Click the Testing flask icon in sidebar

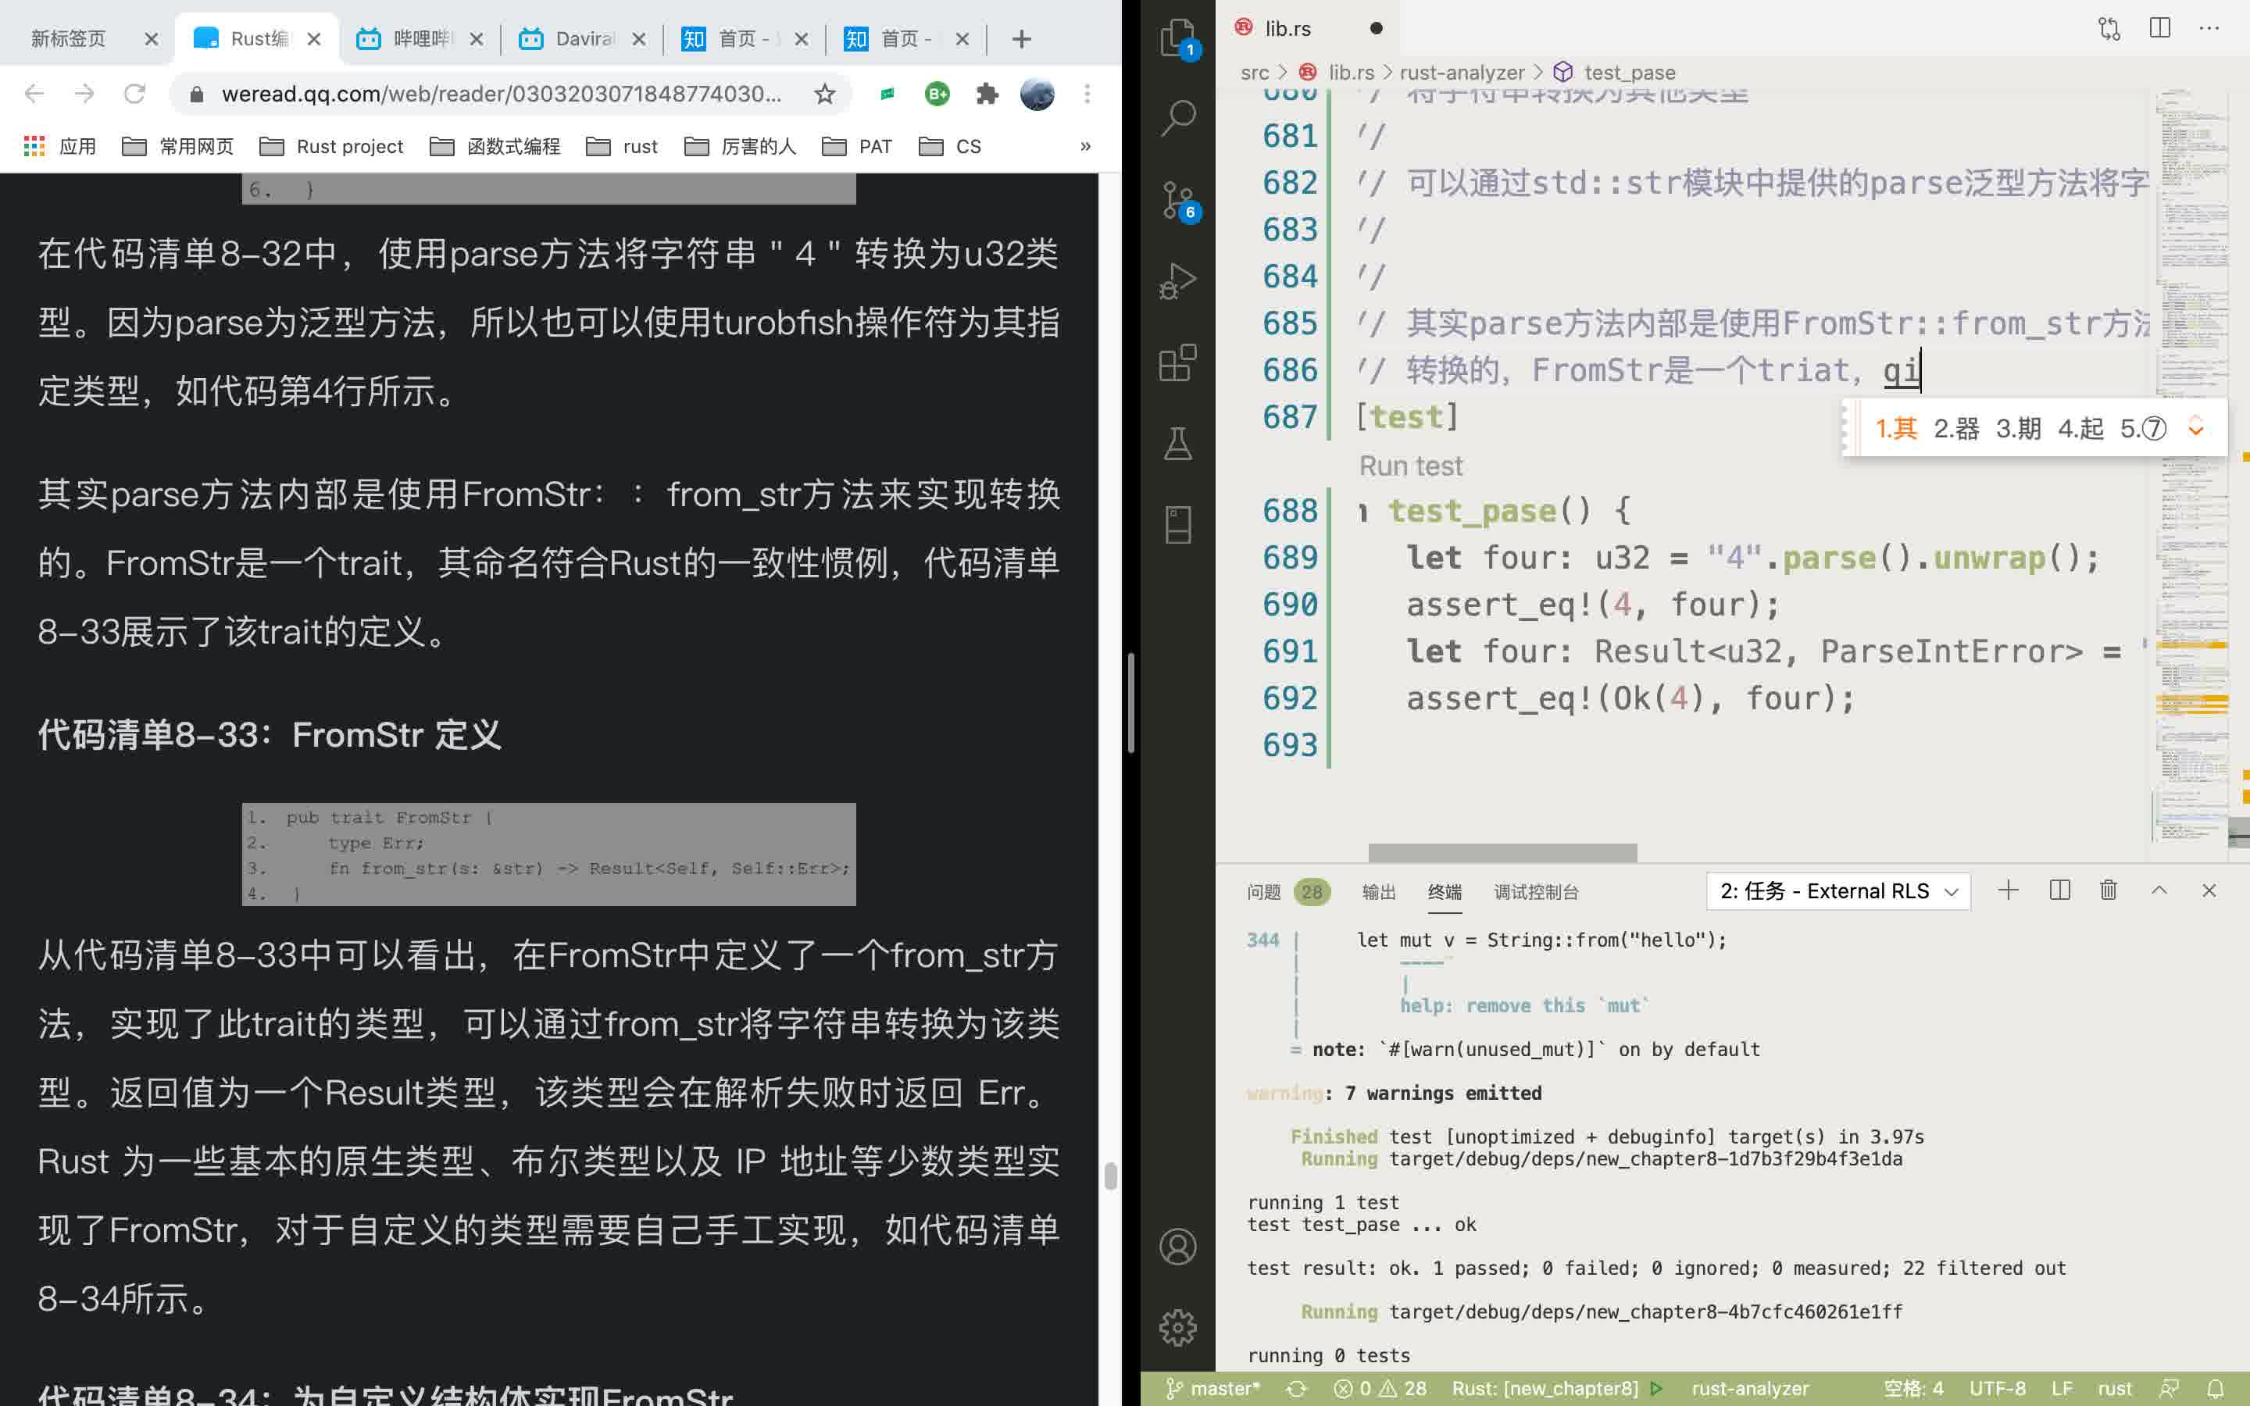[1177, 444]
